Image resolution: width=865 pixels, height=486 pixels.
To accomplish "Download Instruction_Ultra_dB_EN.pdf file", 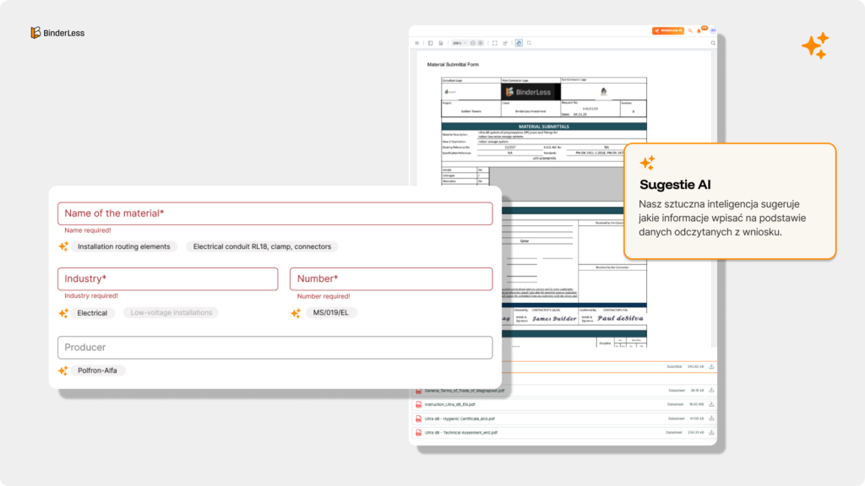I will [711, 404].
